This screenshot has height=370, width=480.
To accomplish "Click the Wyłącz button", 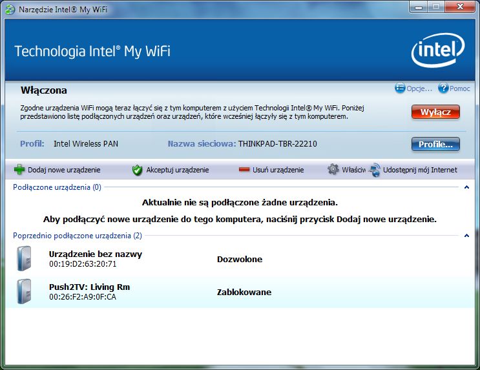I will [x=435, y=112].
